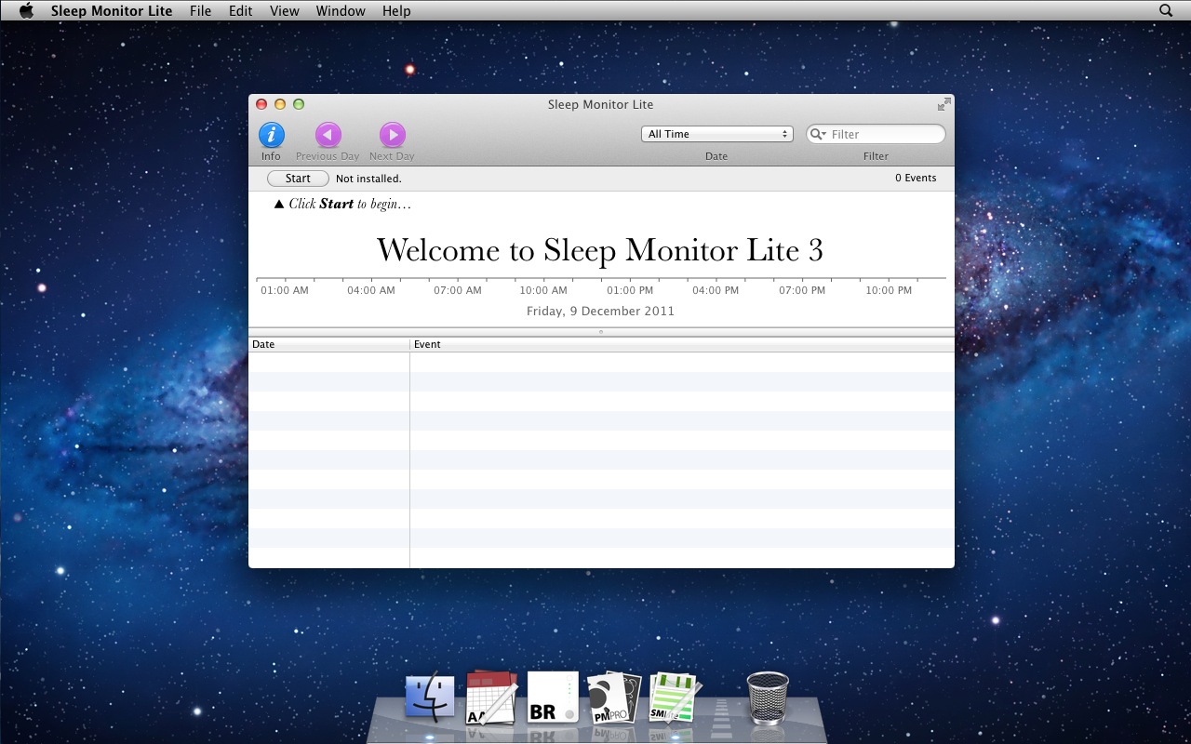Open the Window menu
Screen dimensions: 1191x744
point(341,11)
